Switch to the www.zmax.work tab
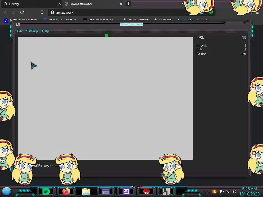 coord(93,4)
